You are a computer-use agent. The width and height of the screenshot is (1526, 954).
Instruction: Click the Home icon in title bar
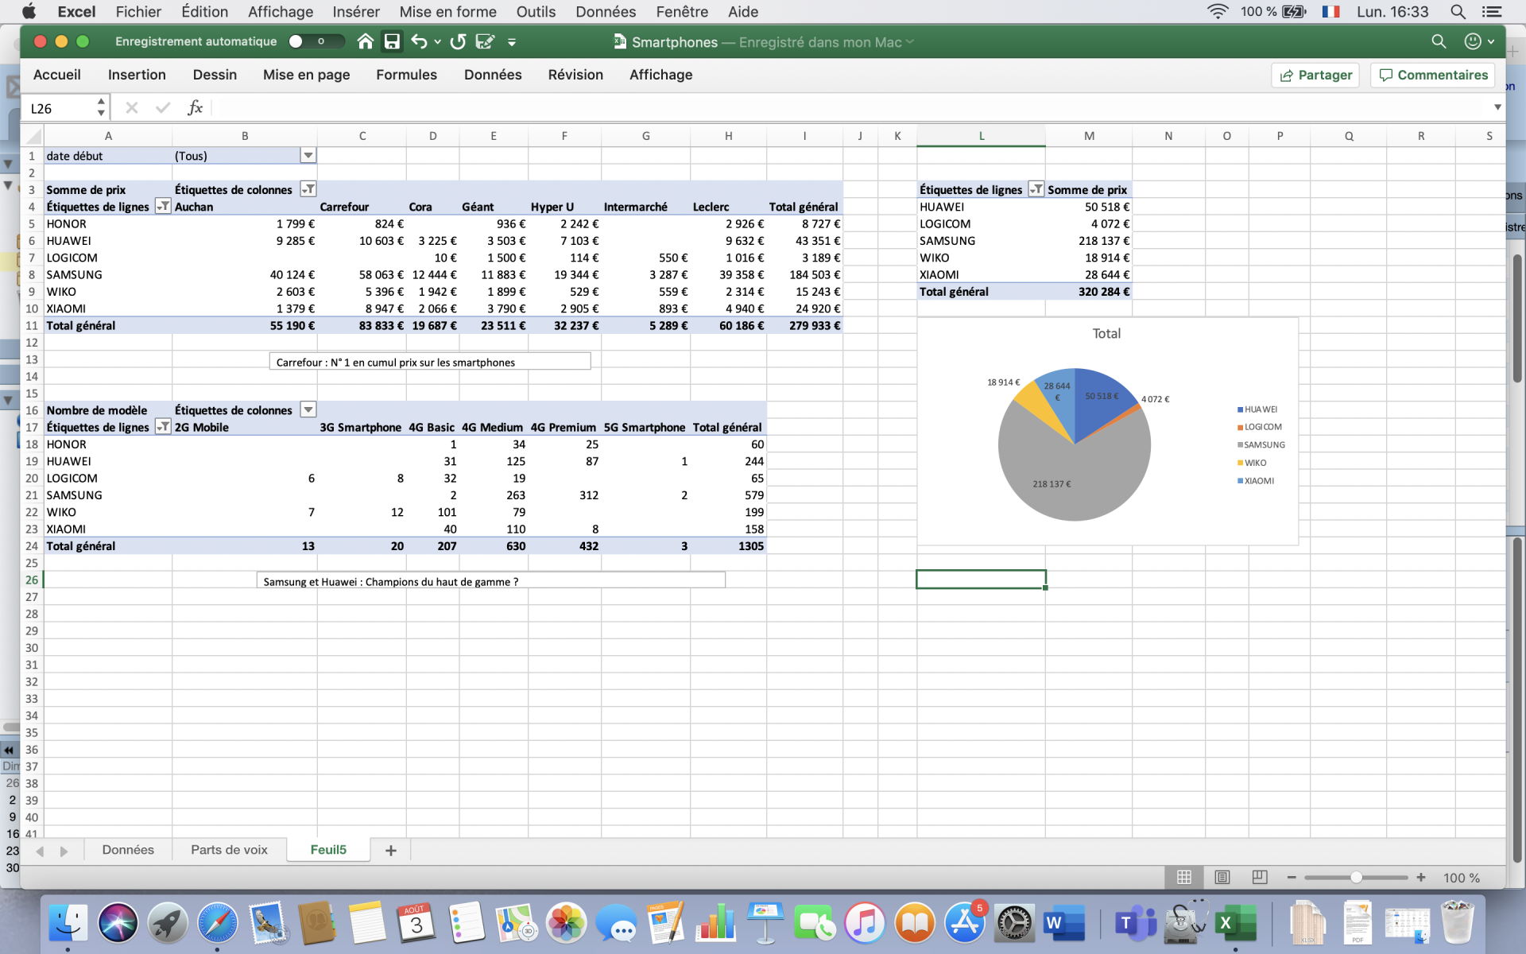pos(365,41)
